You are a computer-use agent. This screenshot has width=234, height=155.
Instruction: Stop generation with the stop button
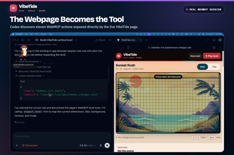[107, 145]
